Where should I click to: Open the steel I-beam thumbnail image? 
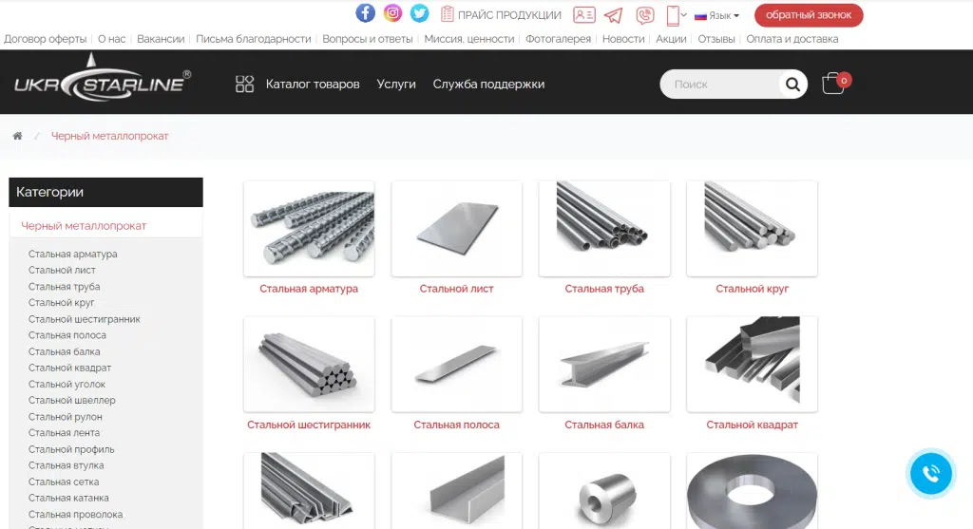(604, 365)
